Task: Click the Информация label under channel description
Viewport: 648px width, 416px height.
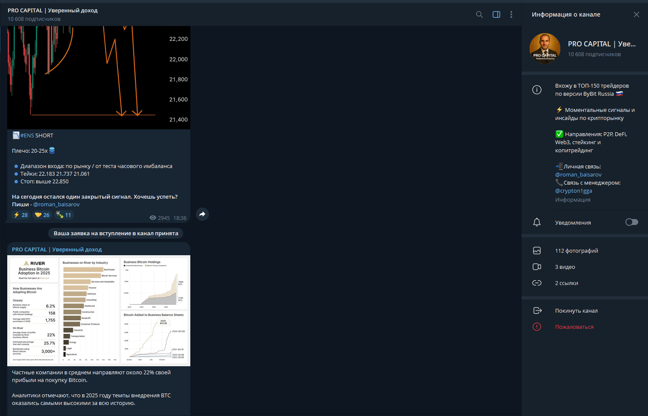Action: (573, 199)
